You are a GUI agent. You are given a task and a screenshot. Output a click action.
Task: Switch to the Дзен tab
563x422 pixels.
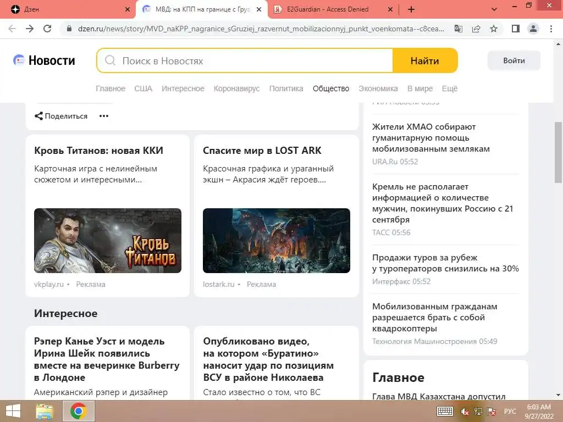(68, 9)
